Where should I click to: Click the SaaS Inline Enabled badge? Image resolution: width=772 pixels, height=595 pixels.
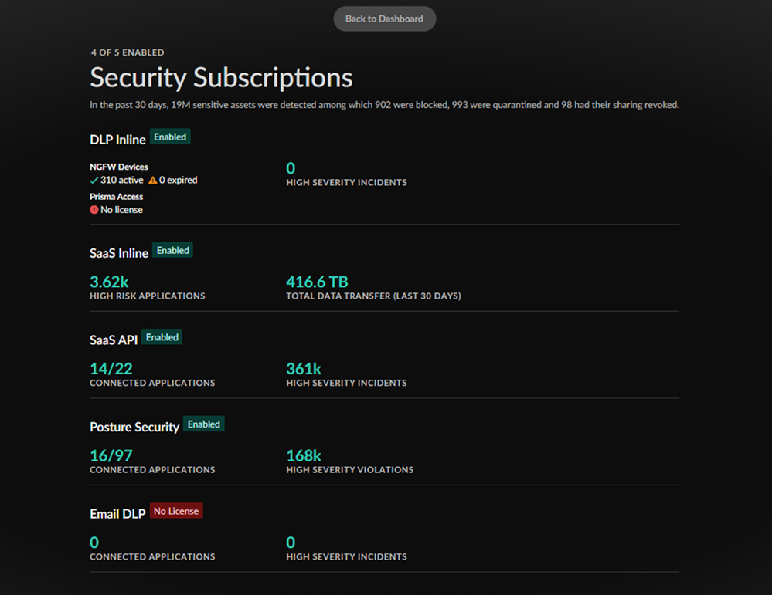[x=173, y=250]
